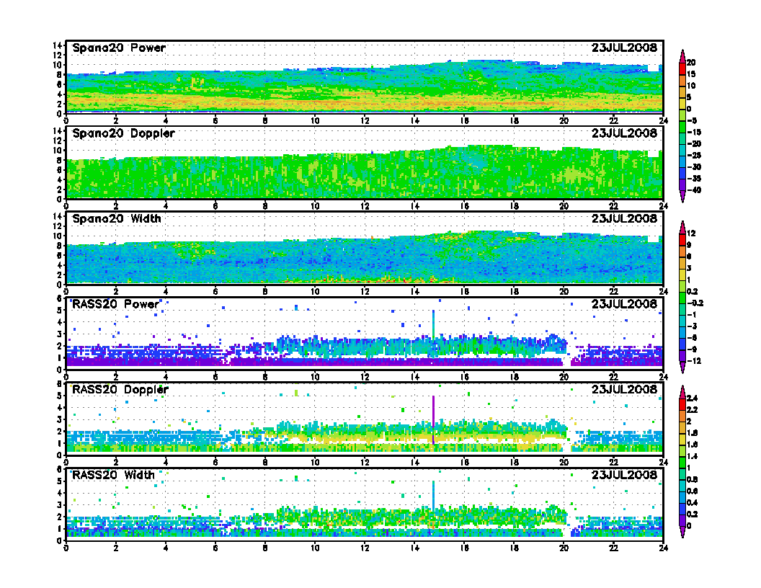The height and width of the screenshot is (588, 761).
Task: Click the purple bottom arrow of the lowest colorbar
Action: click(x=682, y=532)
